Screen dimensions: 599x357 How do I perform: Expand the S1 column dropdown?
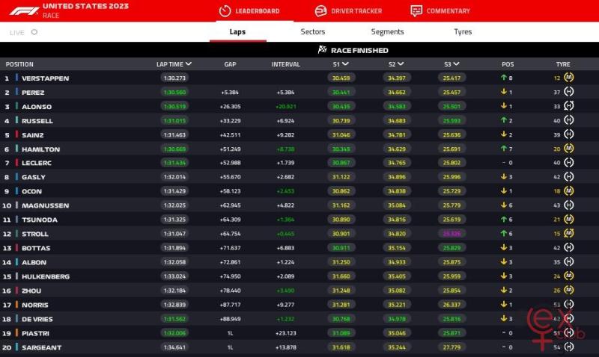tap(345, 64)
